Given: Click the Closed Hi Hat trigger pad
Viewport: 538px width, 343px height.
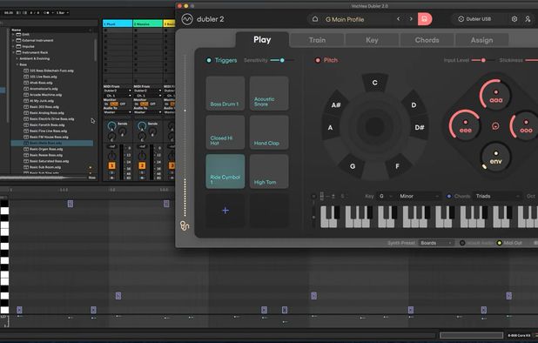Looking at the screenshot, I should (x=225, y=132).
